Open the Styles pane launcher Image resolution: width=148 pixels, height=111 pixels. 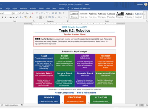147,21
